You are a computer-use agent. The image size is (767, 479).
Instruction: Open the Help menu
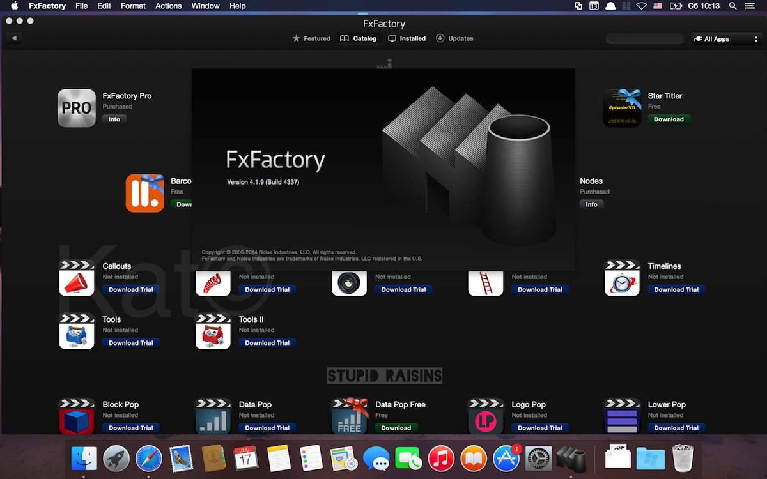coord(238,6)
